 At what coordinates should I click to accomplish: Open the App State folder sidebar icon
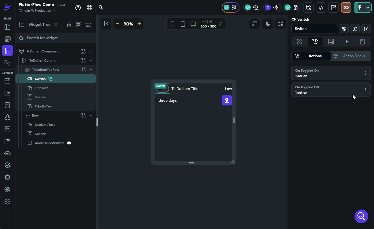point(7,105)
